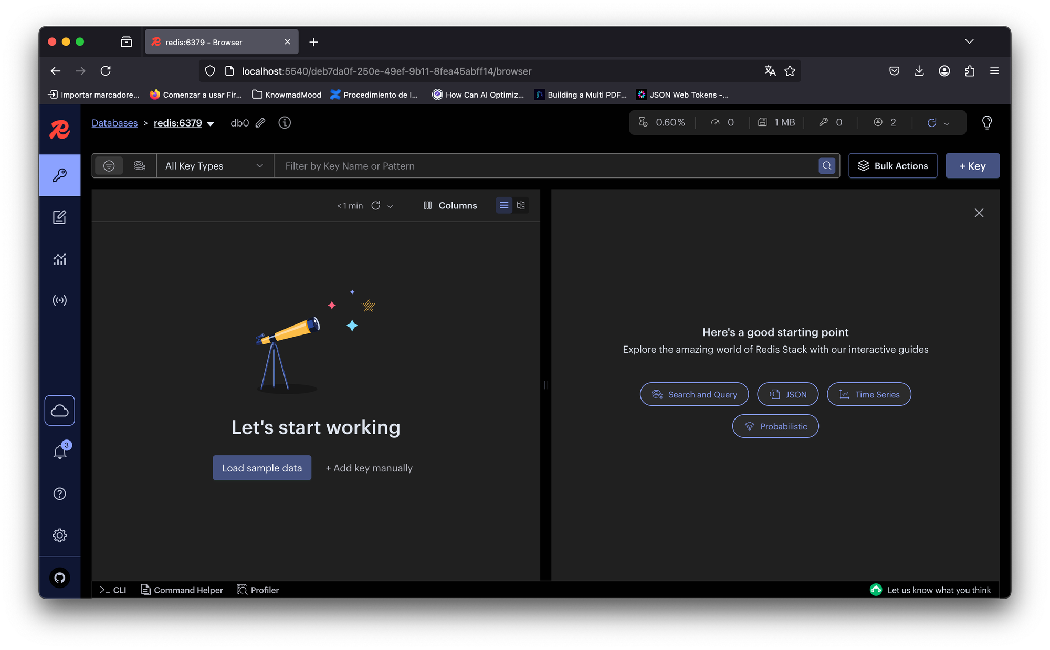The height and width of the screenshot is (650, 1050).
Task: Open the Pub/Sub sidebar icon
Action: [59, 300]
